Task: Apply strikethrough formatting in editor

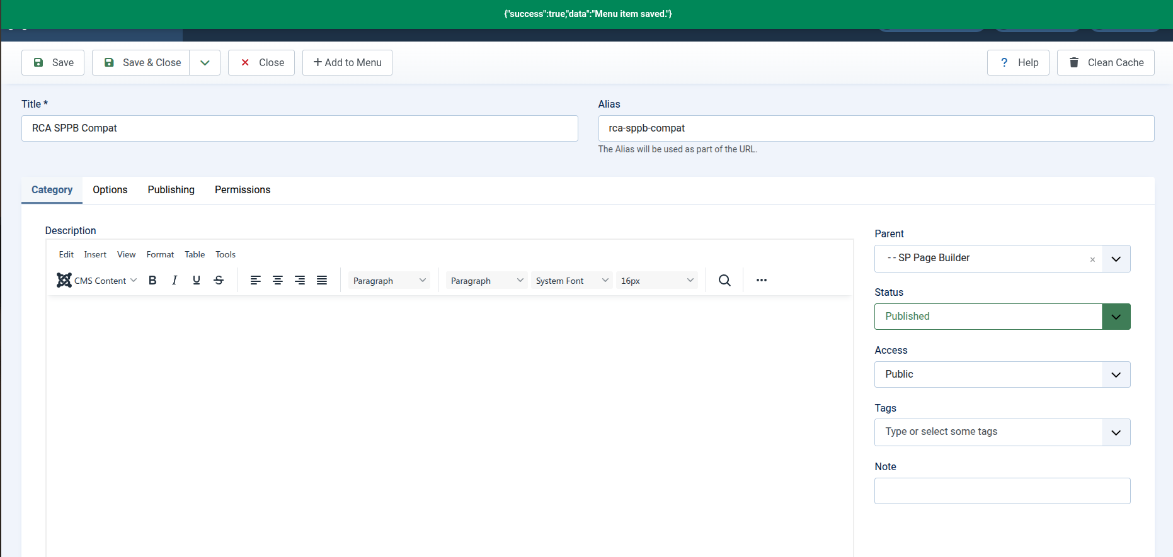Action: 219,280
